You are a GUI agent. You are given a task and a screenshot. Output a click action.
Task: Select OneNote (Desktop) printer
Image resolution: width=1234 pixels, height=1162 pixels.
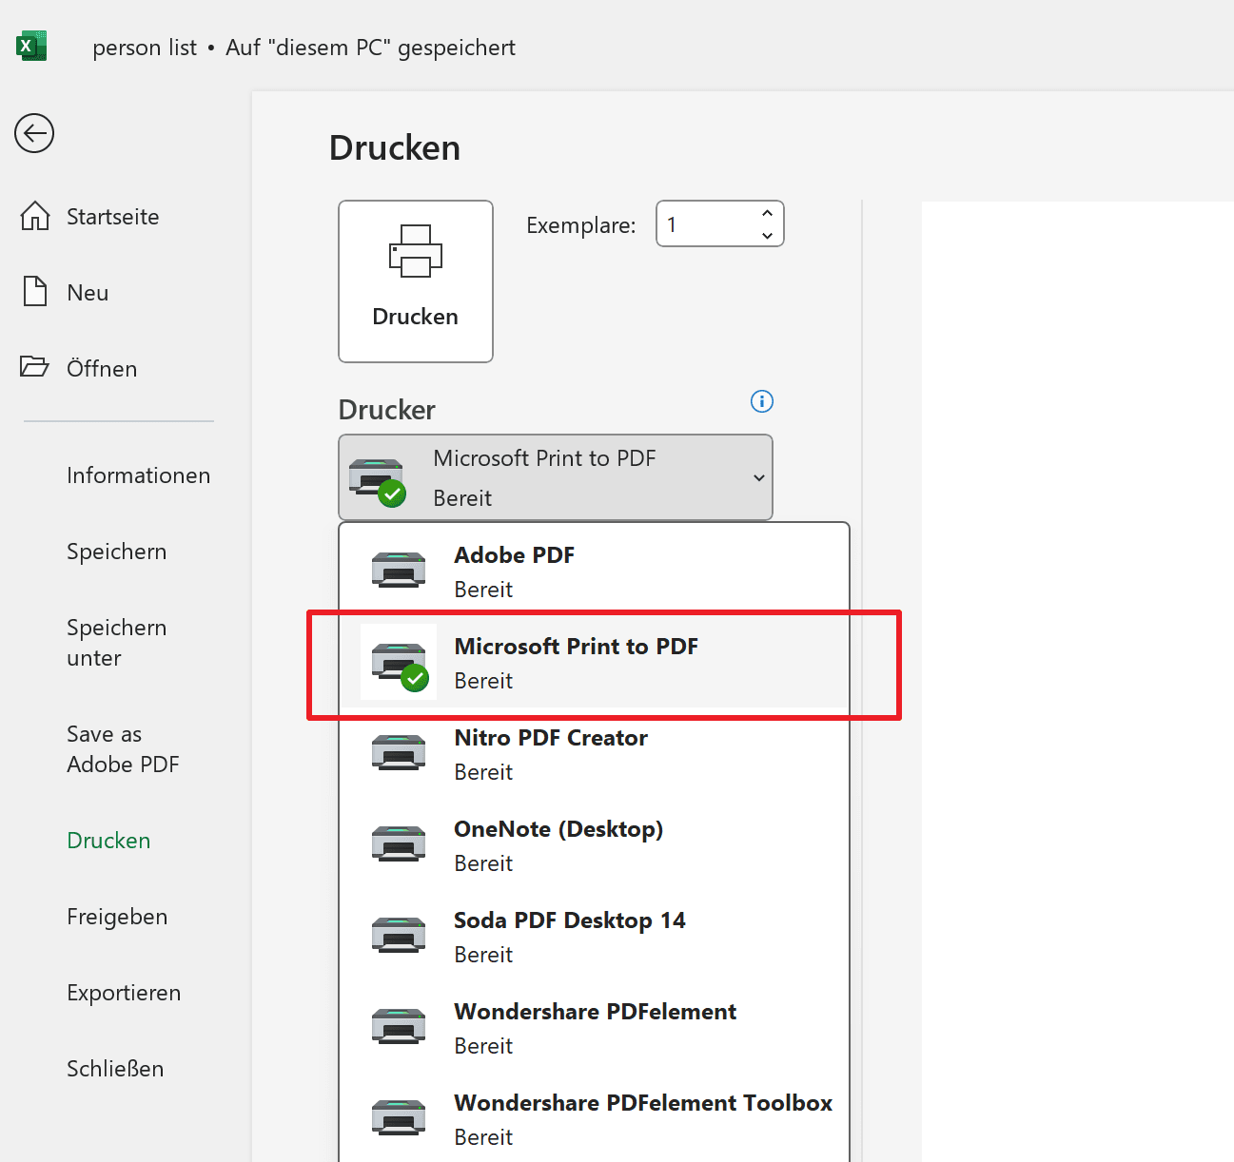tap(594, 844)
